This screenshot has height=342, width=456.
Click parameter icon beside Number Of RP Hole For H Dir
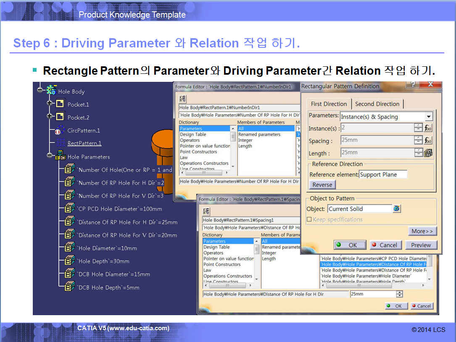pos(69,182)
